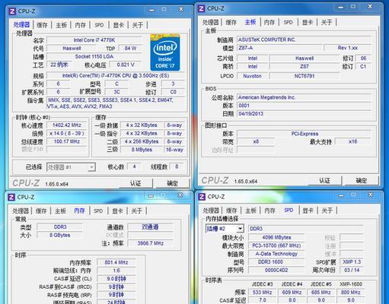Click BIOS brand 'American Megatrends Inc.'

(304, 97)
